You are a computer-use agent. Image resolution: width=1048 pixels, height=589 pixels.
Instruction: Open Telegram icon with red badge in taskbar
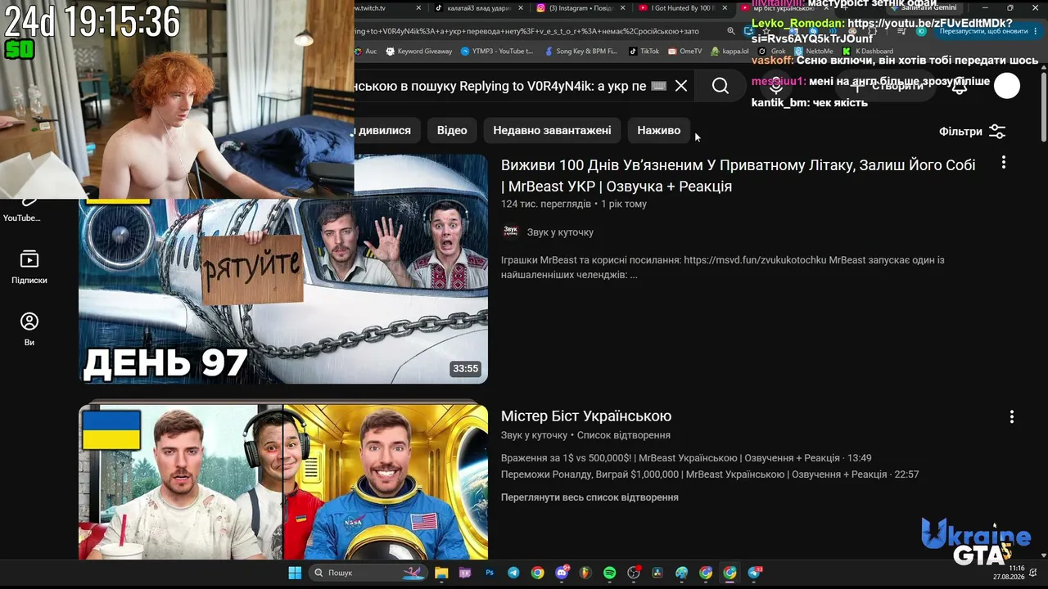coord(755,573)
